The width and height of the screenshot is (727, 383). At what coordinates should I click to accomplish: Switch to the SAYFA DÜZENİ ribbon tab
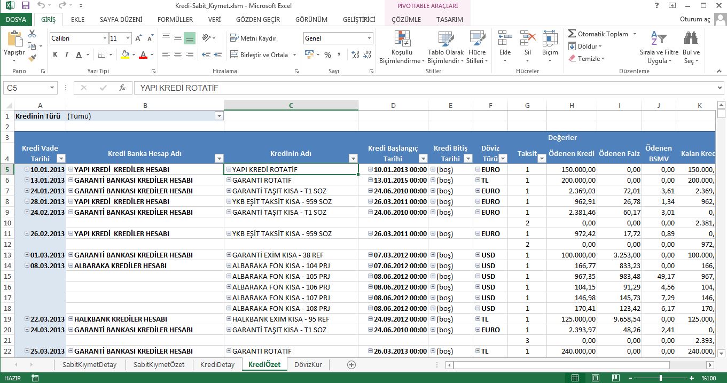[121, 20]
